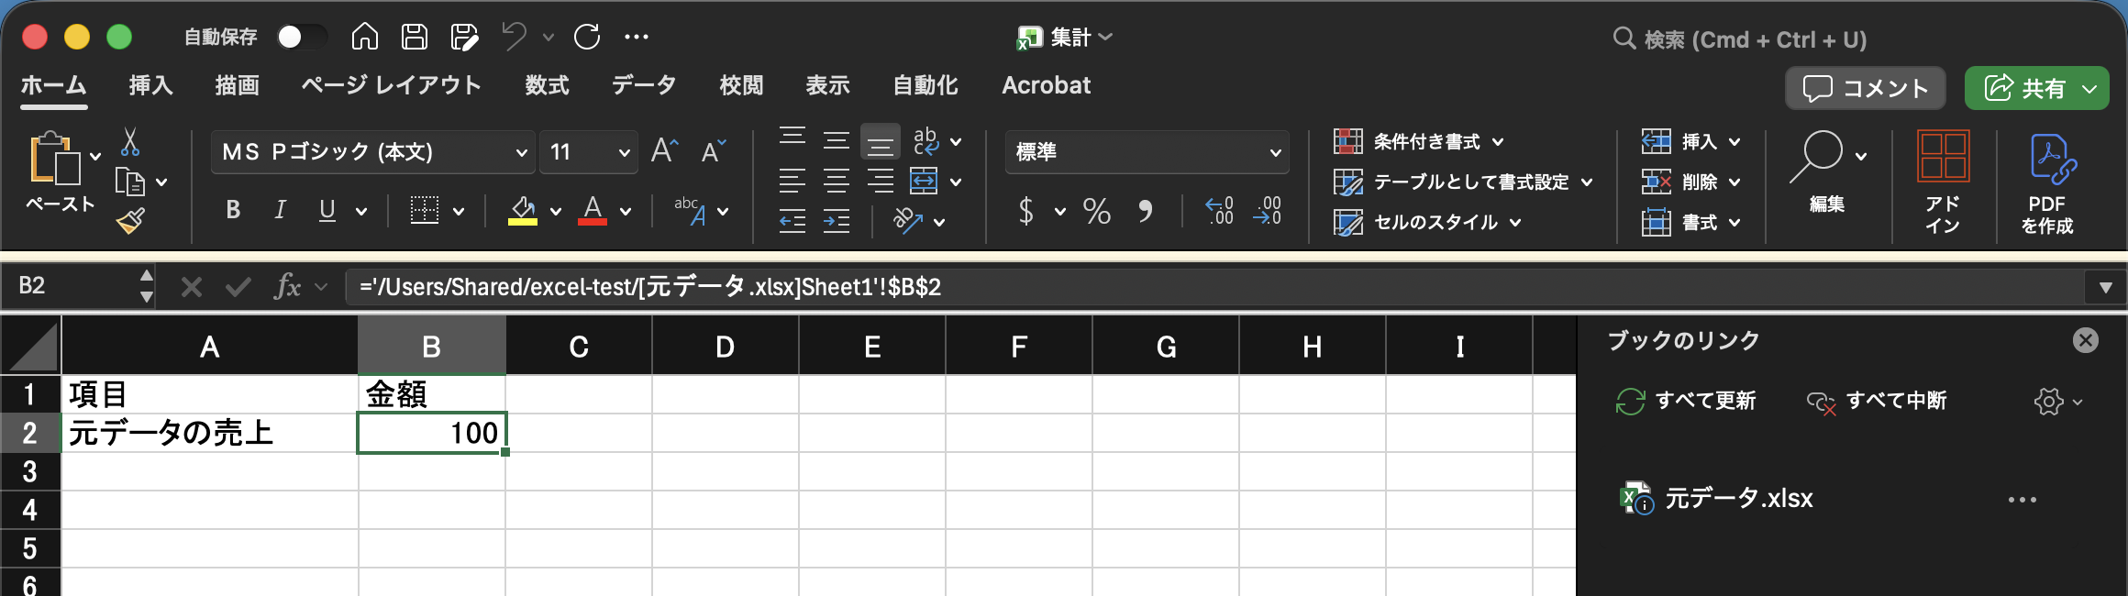Click the Increase Indent icon

[837, 221]
